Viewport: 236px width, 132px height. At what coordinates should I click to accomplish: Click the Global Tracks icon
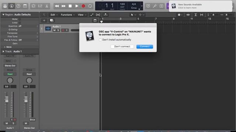[x=95, y=21]
